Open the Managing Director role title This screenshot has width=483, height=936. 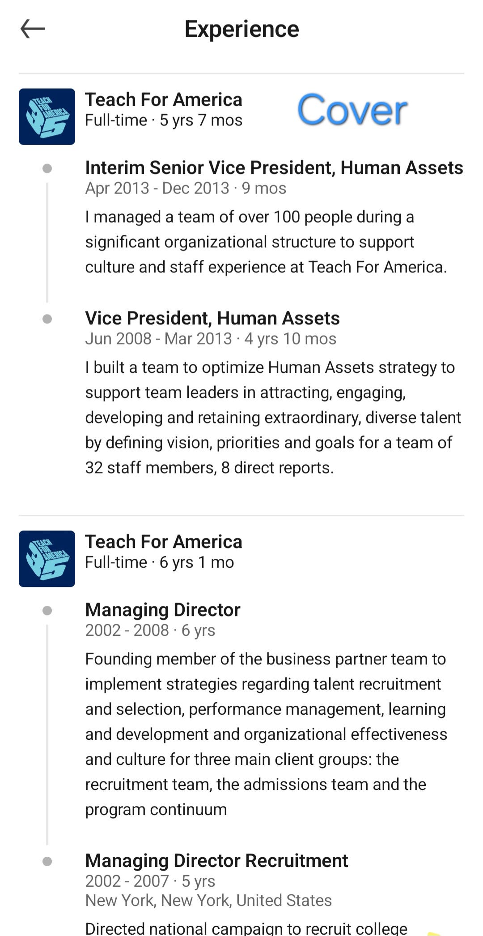pyautogui.click(x=163, y=610)
